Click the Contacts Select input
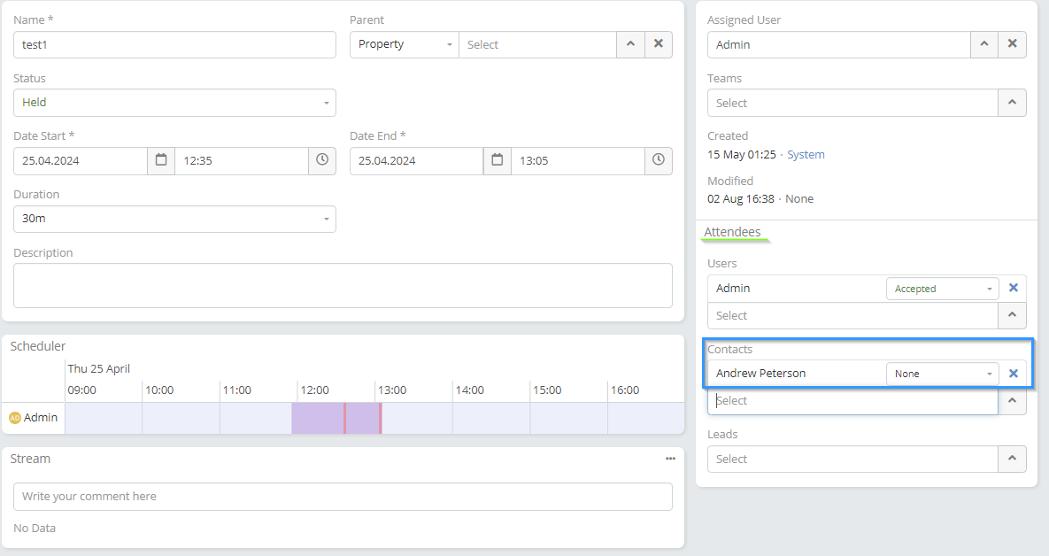The height and width of the screenshot is (556, 1049). tap(853, 401)
